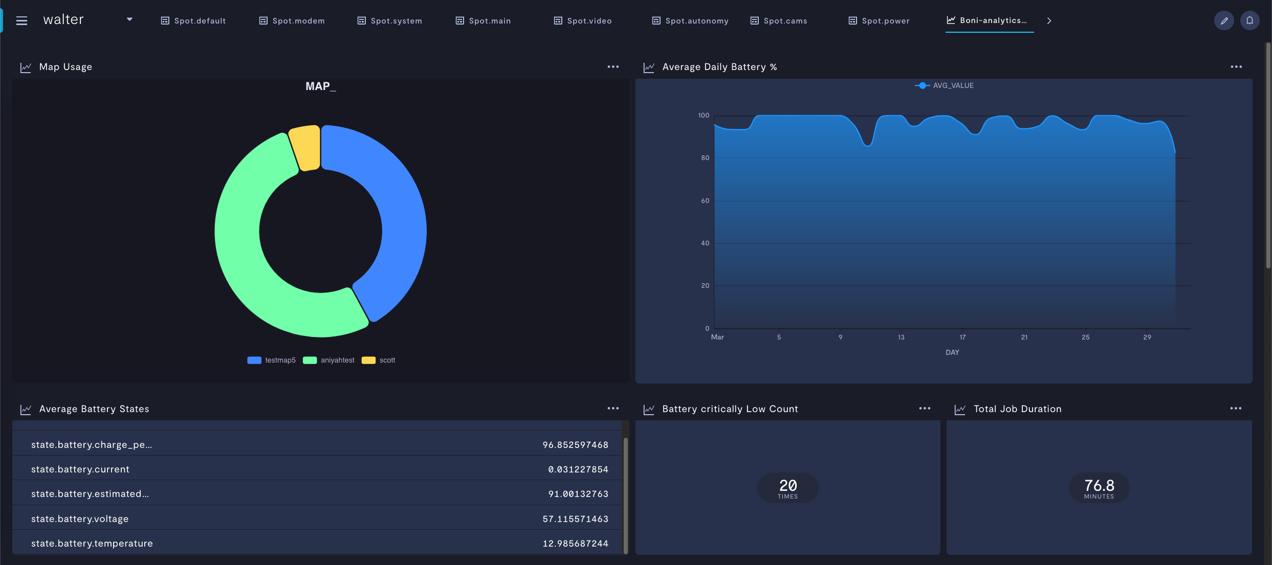Show more tabs with right chevron
Image resolution: width=1272 pixels, height=565 pixels.
1049,20
